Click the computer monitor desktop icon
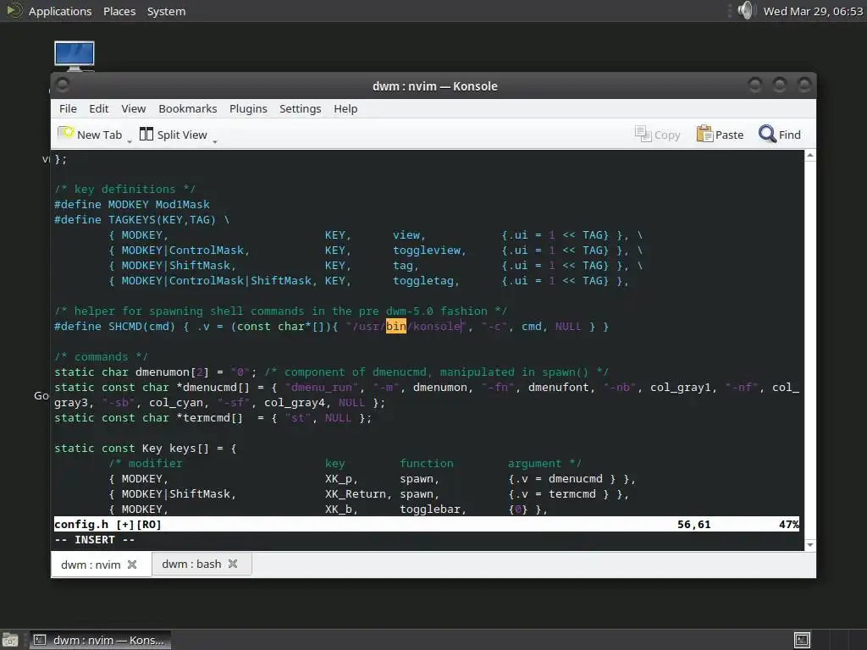The height and width of the screenshot is (650, 867). tap(75, 56)
